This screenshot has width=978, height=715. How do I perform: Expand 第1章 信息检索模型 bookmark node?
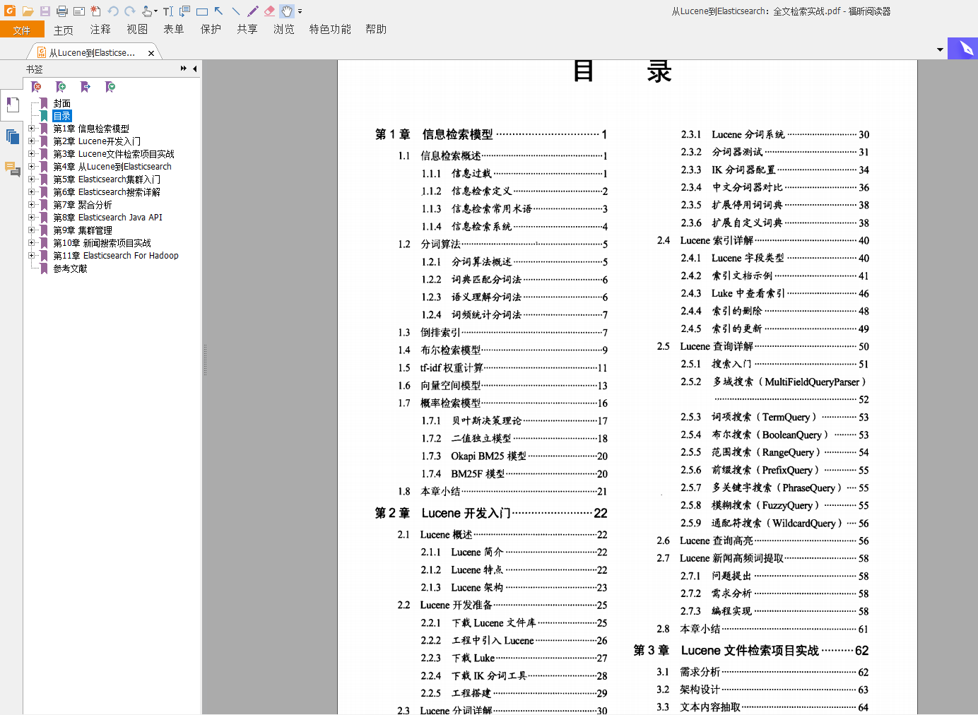tap(31, 129)
